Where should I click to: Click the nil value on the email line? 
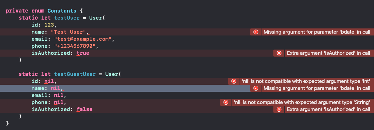59,95
